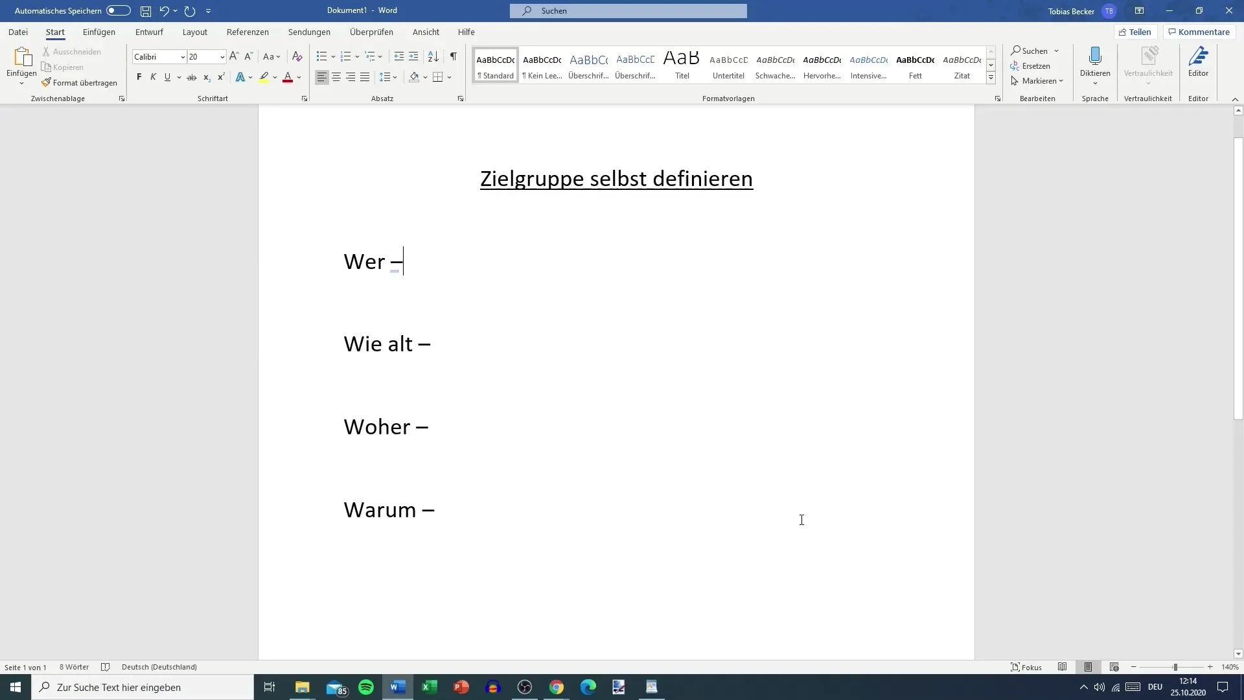Center align text
The height and width of the screenshot is (700, 1244).
pos(336,77)
